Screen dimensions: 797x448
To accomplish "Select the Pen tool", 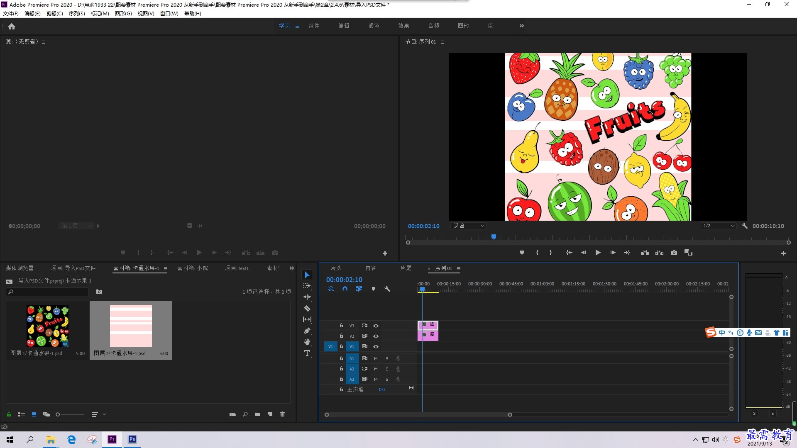I will [x=307, y=331].
